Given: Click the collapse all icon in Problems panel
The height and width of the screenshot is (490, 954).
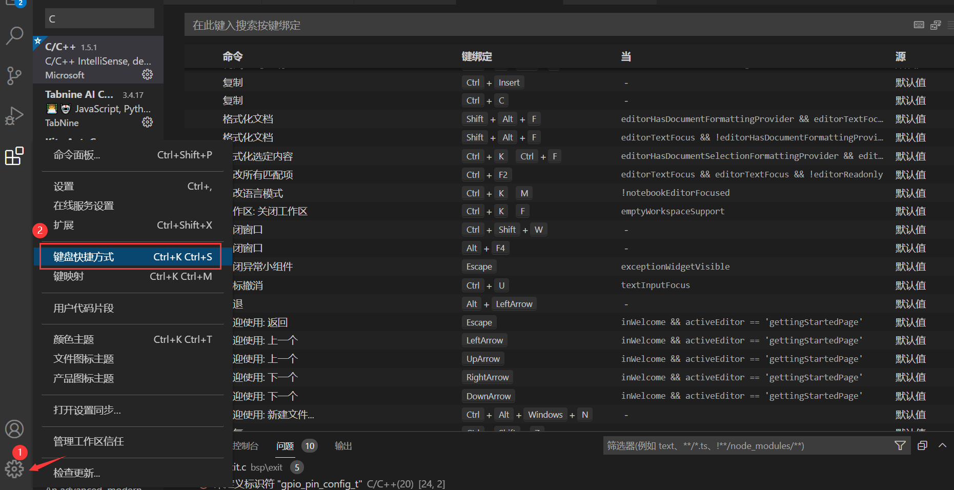Looking at the screenshot, I should [922, 445].
